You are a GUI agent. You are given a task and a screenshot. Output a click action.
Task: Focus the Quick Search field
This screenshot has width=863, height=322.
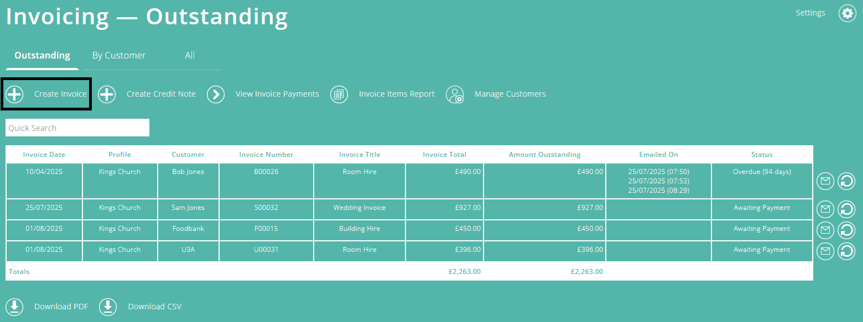pos(77,128)
